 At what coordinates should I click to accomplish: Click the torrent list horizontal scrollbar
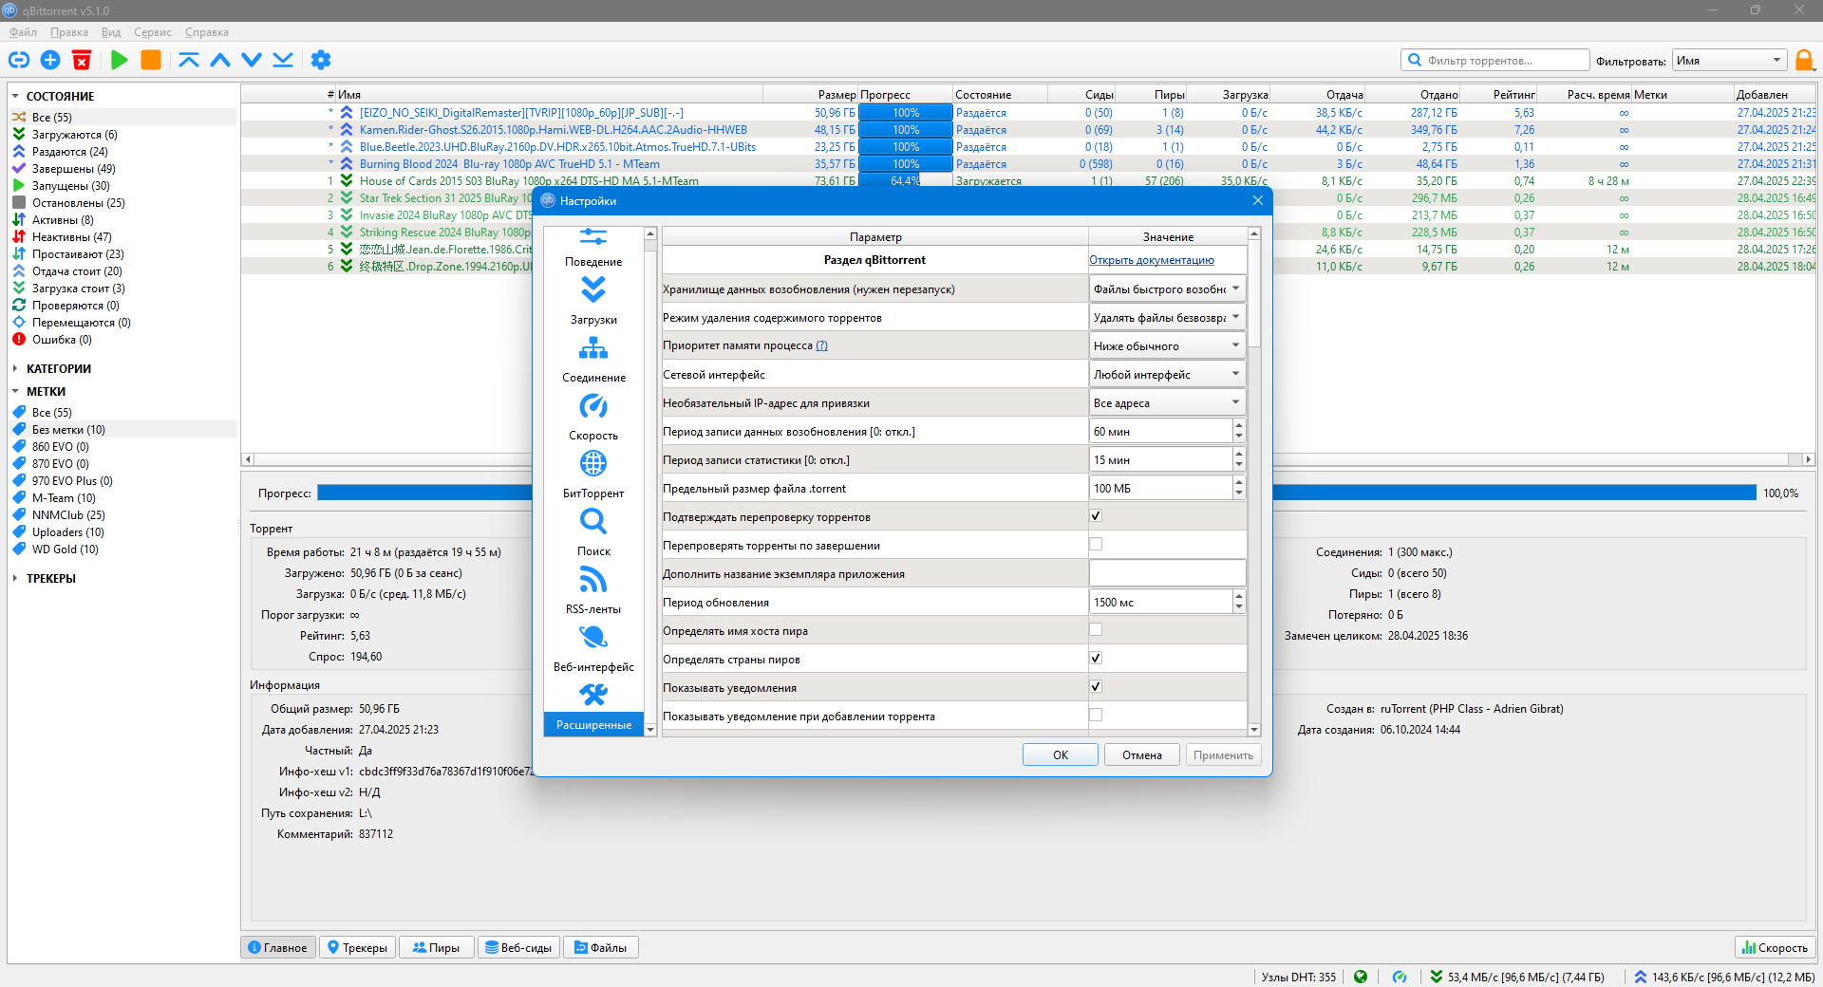click(x=1028, y=459)
